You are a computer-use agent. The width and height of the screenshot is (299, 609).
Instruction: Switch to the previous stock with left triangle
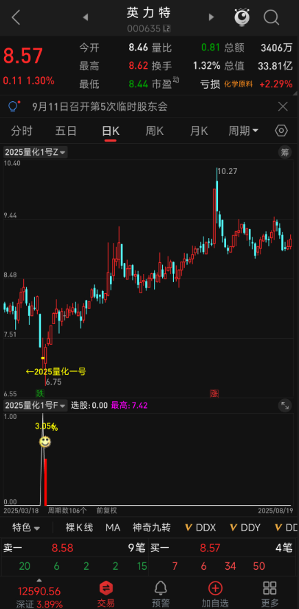[86, 17]
